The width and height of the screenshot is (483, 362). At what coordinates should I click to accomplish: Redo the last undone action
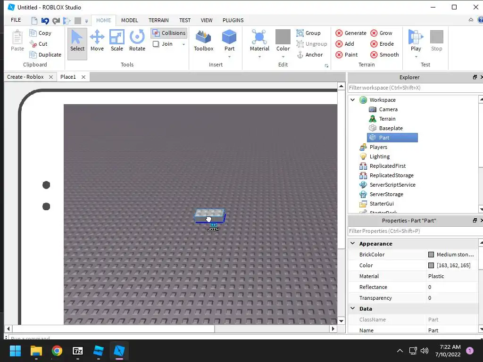[56, 21]
